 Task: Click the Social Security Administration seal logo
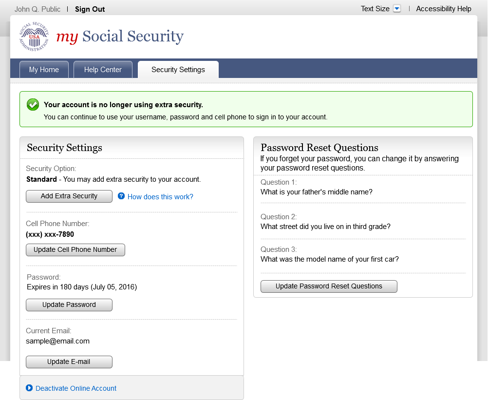pyautogui.click(x=34, y=37)
